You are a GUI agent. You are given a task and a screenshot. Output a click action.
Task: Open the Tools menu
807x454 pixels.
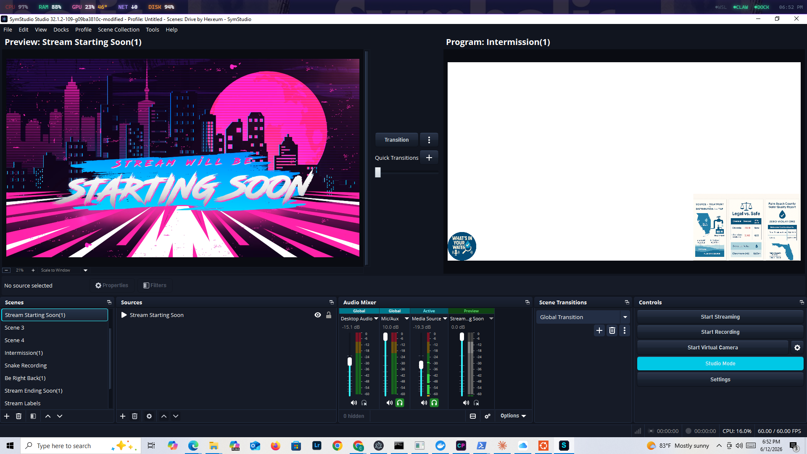152,30
